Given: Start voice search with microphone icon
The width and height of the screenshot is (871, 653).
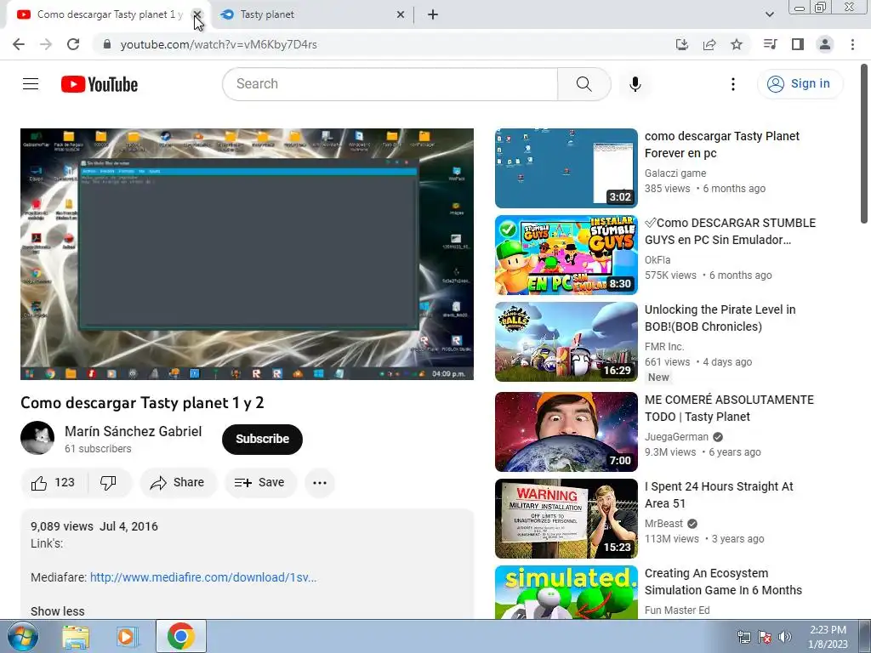Looking at the screenshot, I should tap(635, 84).
